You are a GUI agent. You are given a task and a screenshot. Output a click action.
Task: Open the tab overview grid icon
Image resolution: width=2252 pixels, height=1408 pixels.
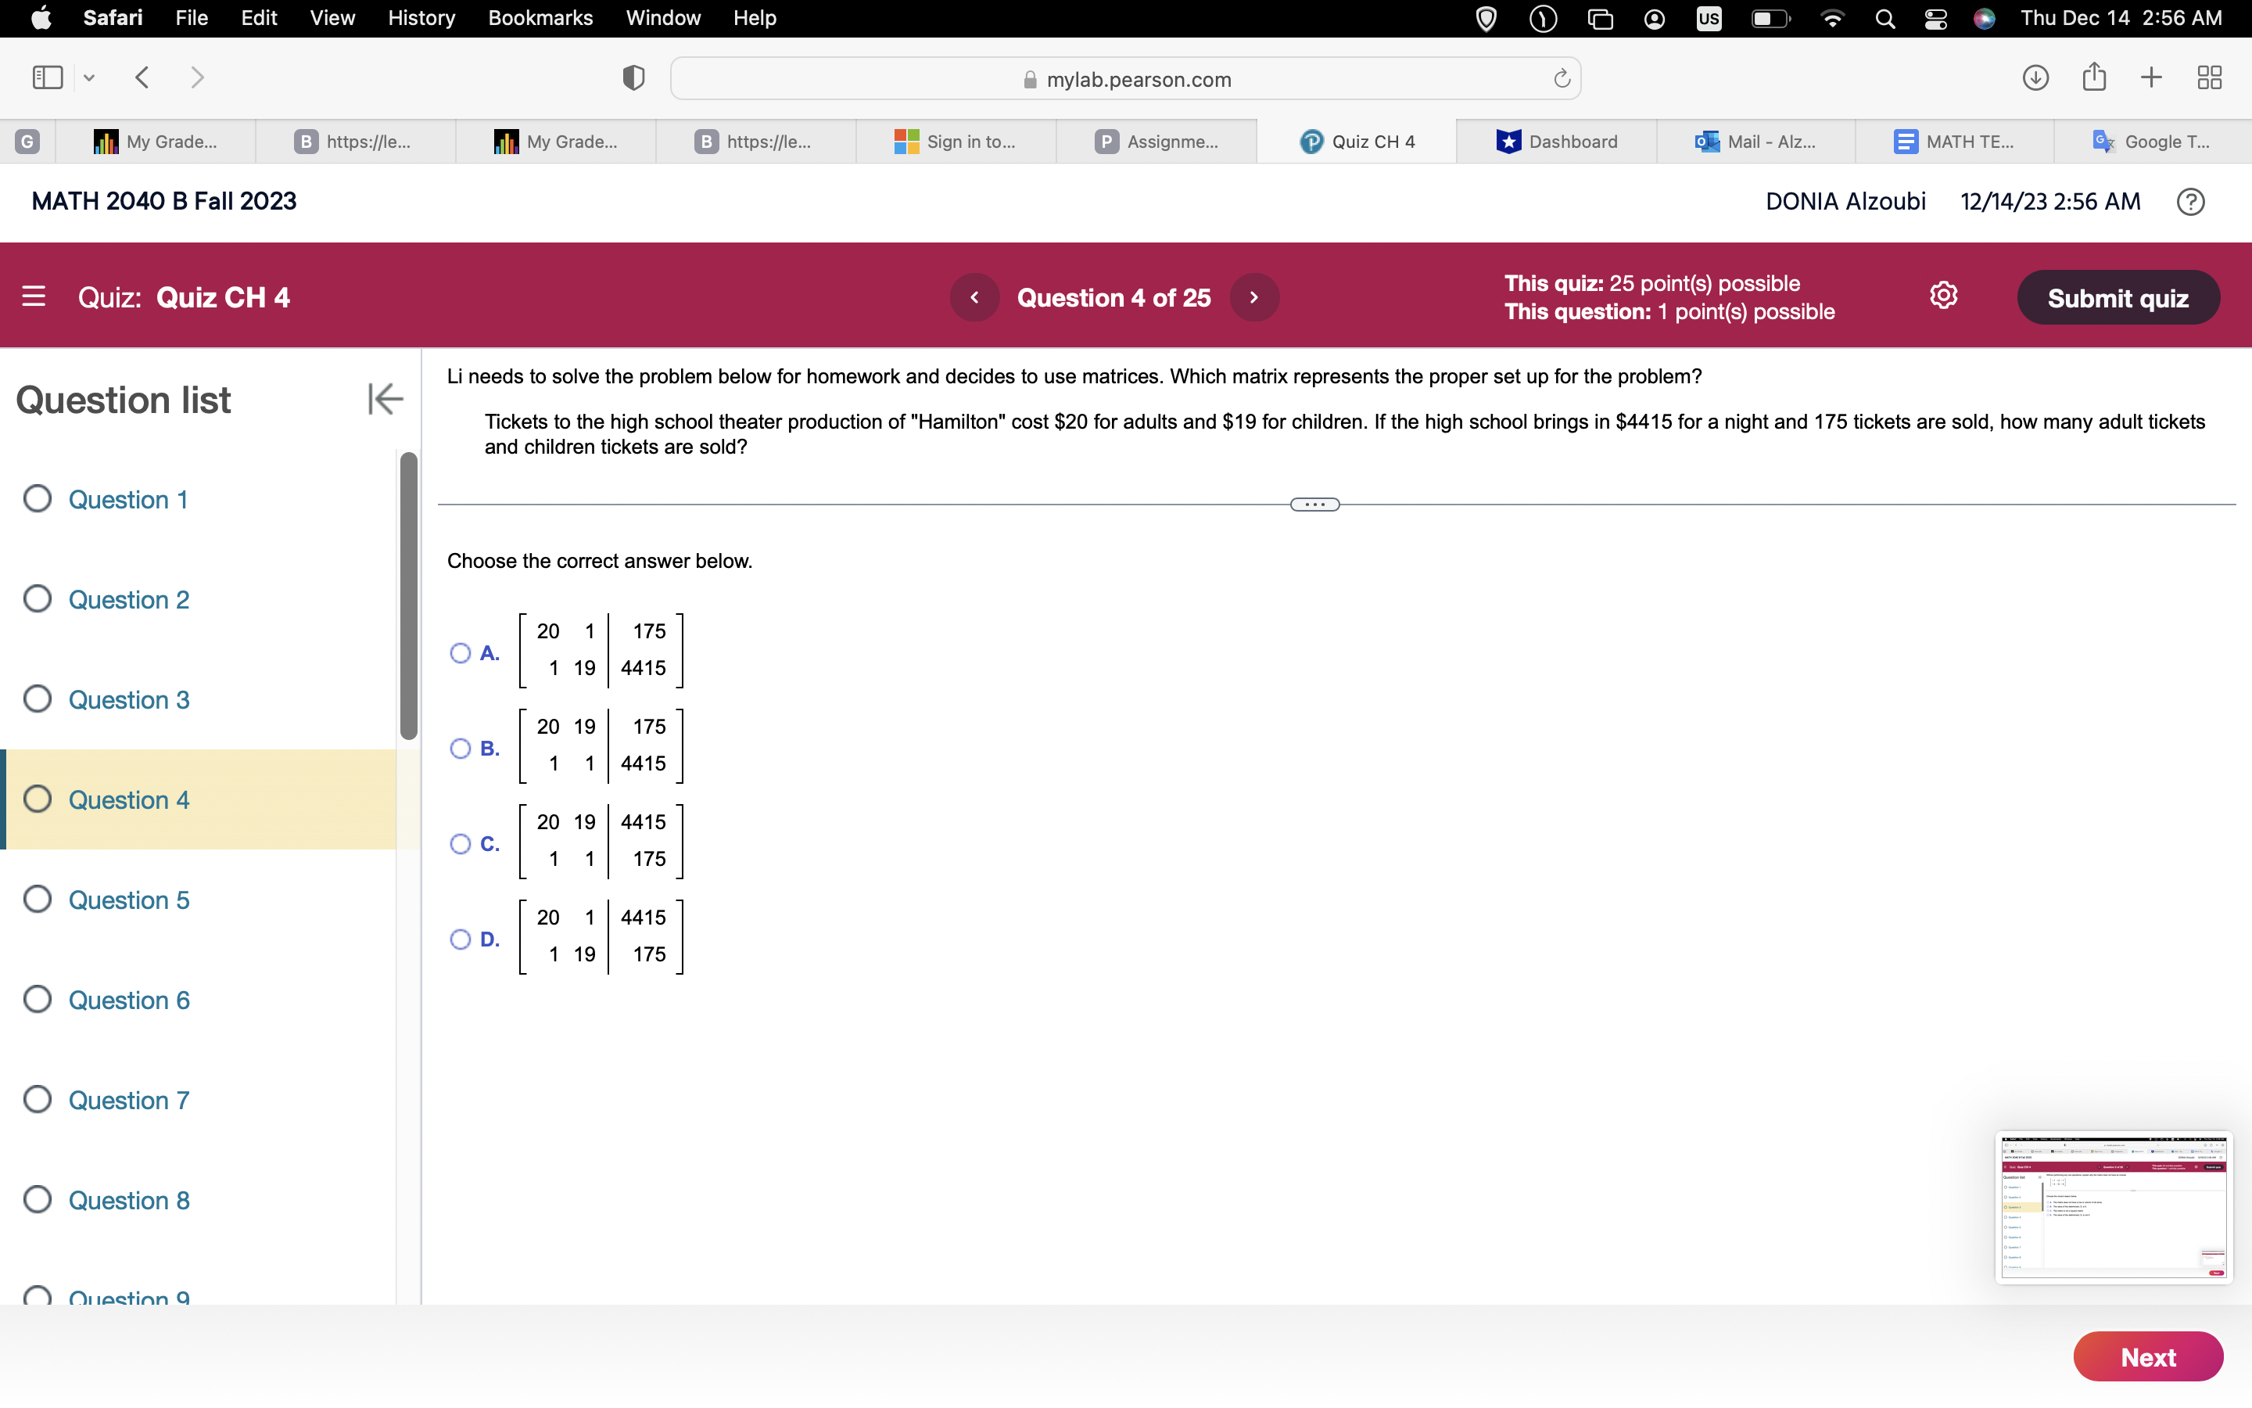pyautogui.click(x=2208, y=78)
